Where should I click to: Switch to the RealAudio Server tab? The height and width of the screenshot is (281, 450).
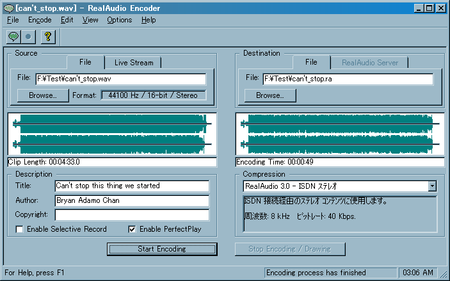pos(369,63)
